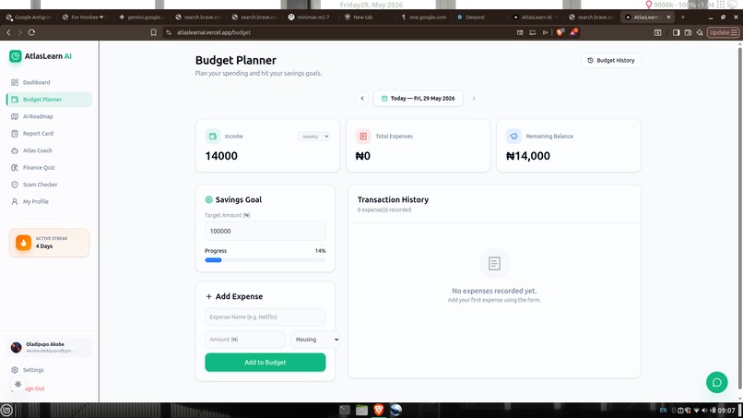Open a new browser tab
Viewport: 743px width, 418px height.
pyautogui.click(x=683, y=18)
